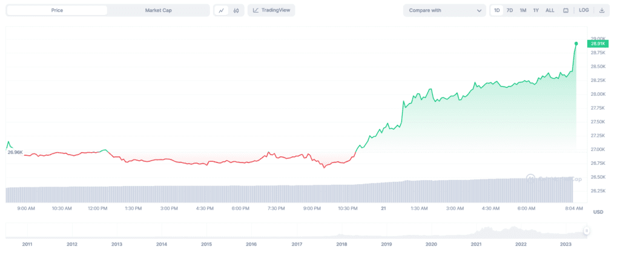This screenshot has height=257, width=620.
Task: Select the ALL time range
Action: coord(550,10)
